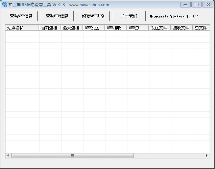Screen dimensions: 215x169
Task: Sort by the WEB接收 column
Action: click(116, 28)
